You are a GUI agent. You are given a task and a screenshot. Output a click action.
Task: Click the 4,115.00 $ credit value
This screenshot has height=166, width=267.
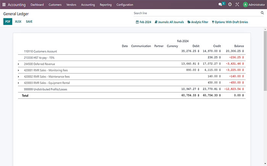[x=212, y=70]
